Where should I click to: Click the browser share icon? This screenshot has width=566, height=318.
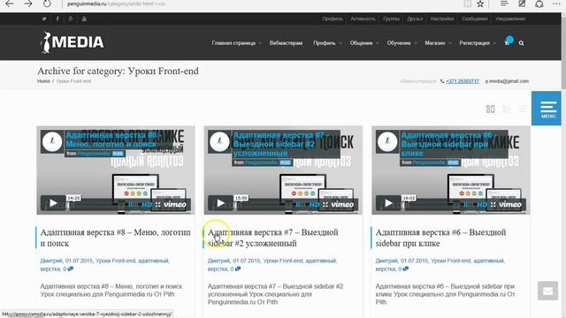point(539,4)
